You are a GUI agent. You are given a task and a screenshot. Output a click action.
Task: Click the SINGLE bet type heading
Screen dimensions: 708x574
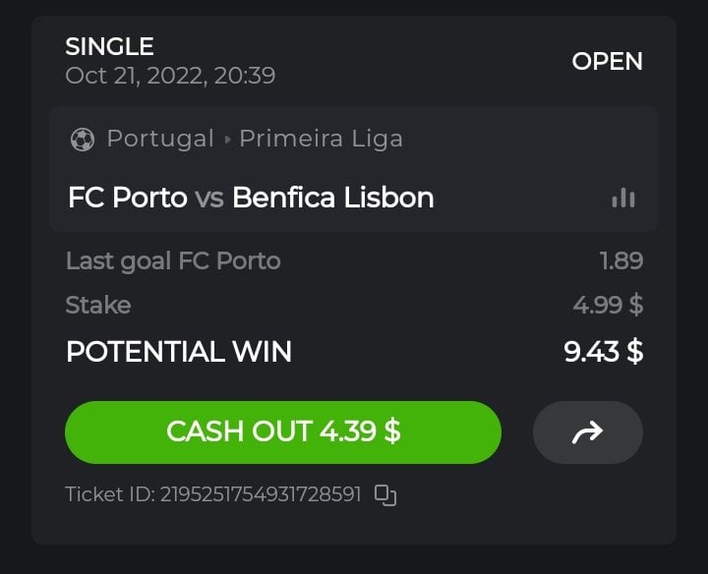[x=109, y=46]
